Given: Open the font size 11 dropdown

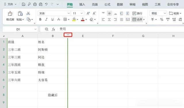Looking at the screenshot, I should tap(82, 14).
